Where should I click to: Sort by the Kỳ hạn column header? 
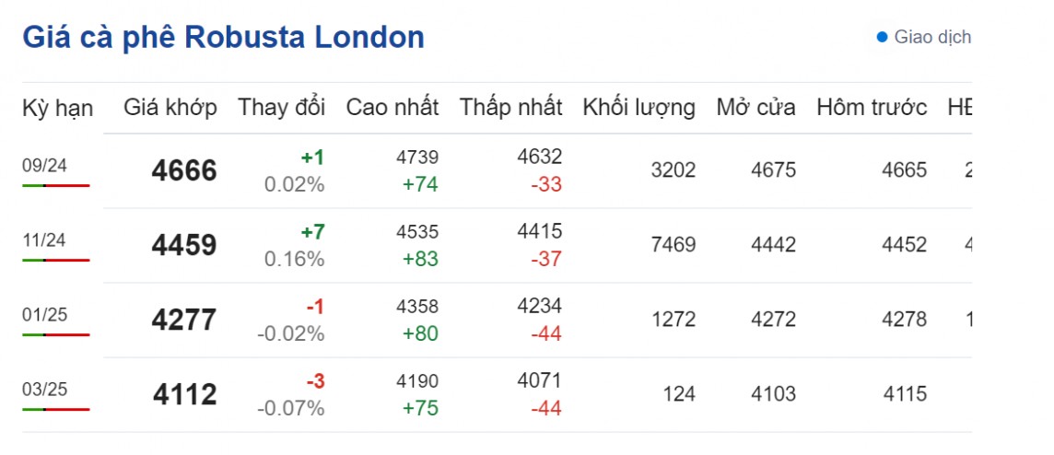pyautogui.click(x=57, y=108)
